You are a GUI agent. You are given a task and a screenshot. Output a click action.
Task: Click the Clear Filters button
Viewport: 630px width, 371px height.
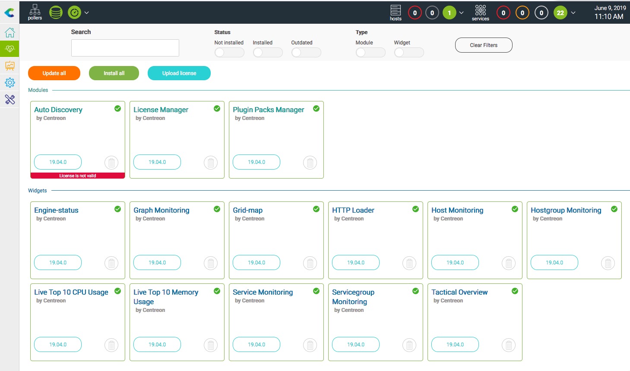[x=484, y=45]
